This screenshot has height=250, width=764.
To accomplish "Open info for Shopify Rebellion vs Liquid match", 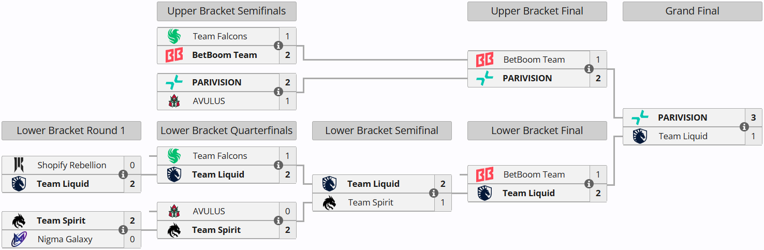I will click(123, 174).
